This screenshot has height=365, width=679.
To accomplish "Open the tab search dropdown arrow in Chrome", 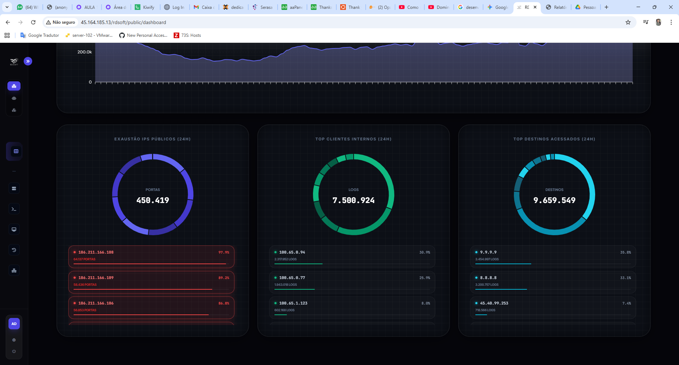I will coord(7,7).
